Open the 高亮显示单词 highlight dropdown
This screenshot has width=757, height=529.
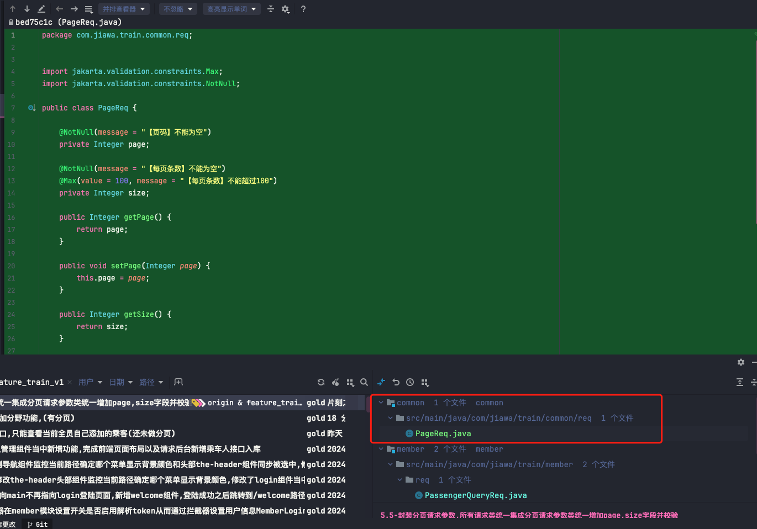tap(232, 9)
